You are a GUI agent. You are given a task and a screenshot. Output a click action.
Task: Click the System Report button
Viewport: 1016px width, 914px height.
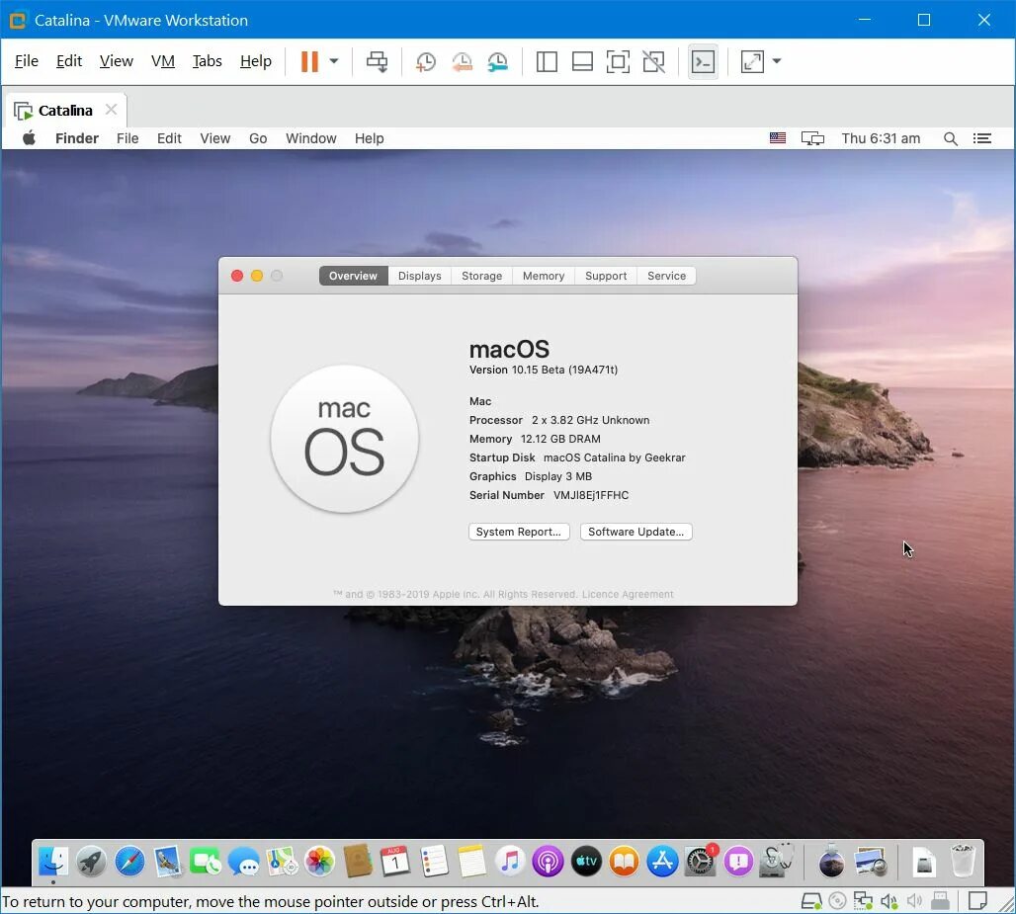(x=519, y=532)
